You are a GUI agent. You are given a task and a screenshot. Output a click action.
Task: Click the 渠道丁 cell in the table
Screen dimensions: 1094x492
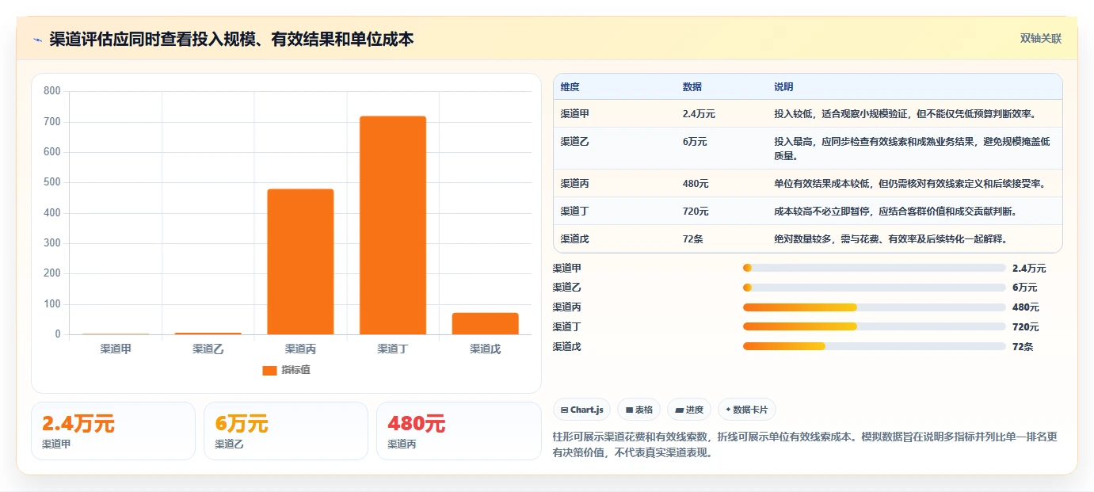[x=575, y=212]
